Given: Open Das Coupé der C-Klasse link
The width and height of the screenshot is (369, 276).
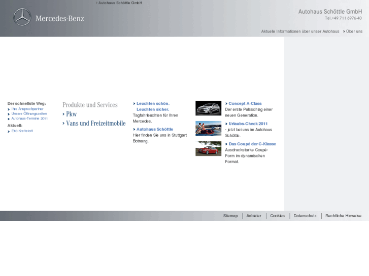Looking at the screenshot, I should 252,144.
